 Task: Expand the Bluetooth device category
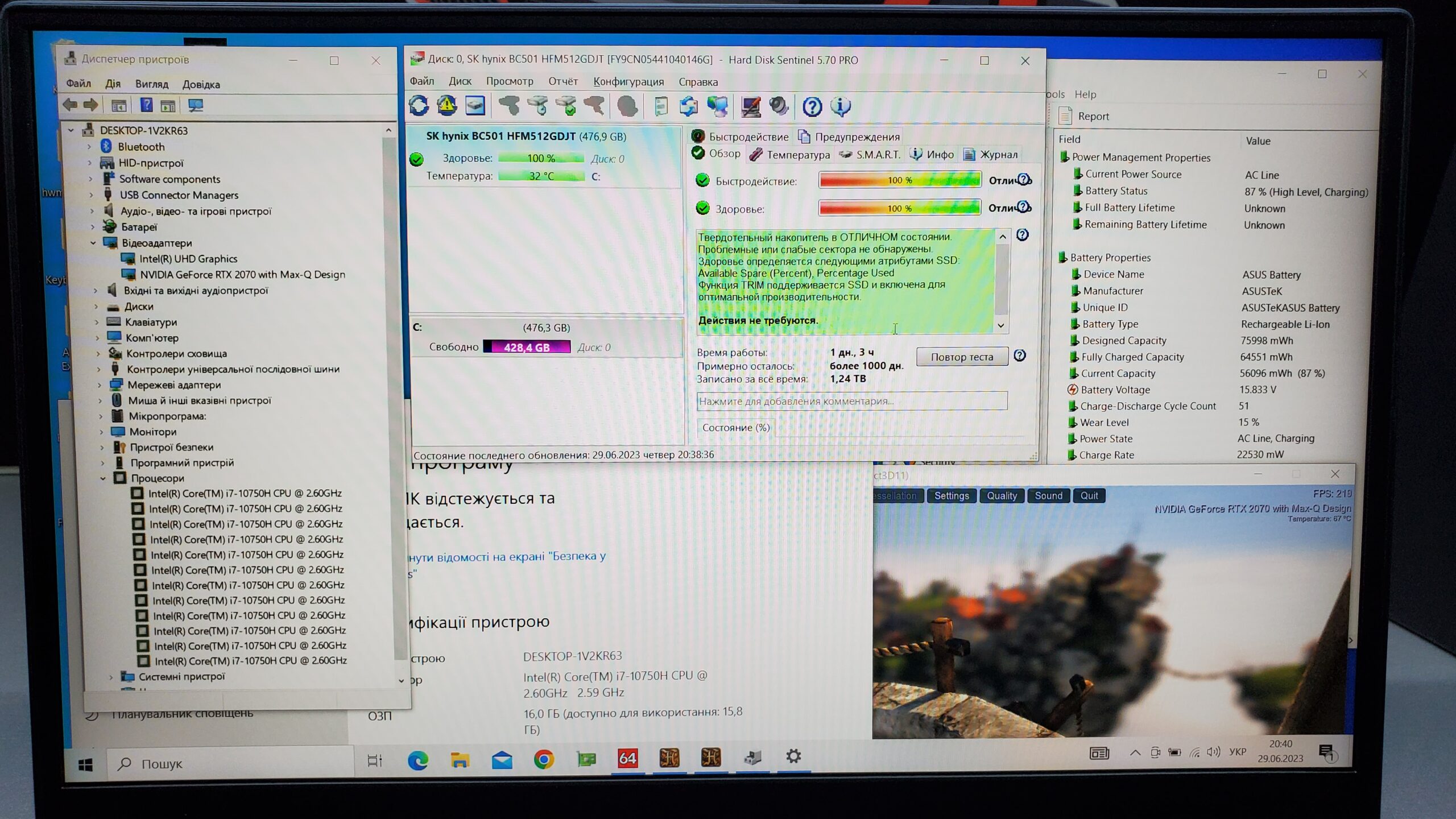[90, 147]
